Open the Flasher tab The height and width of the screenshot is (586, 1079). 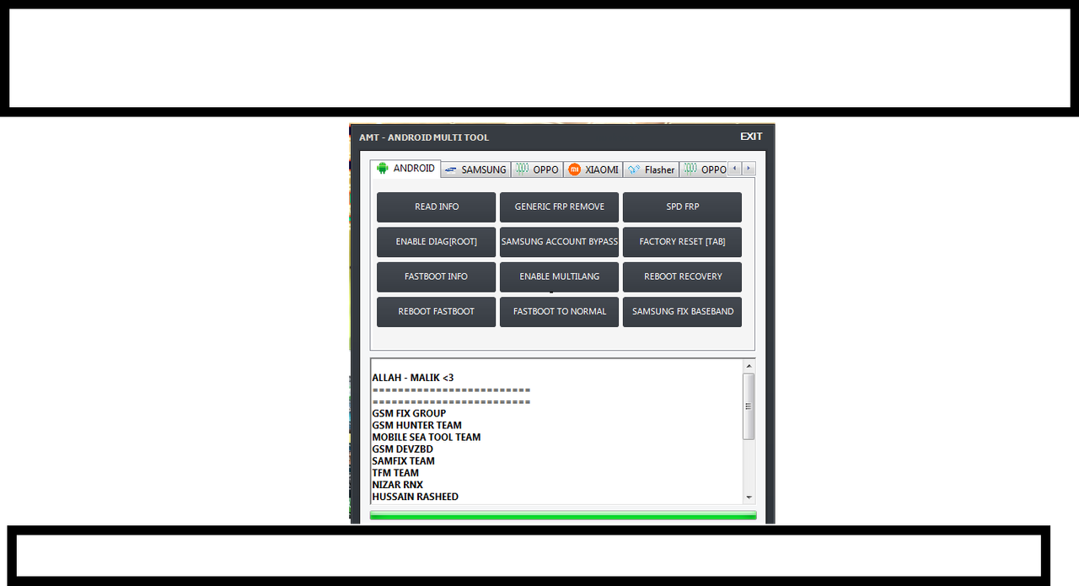pyautogui.click(x=651, y=169)
